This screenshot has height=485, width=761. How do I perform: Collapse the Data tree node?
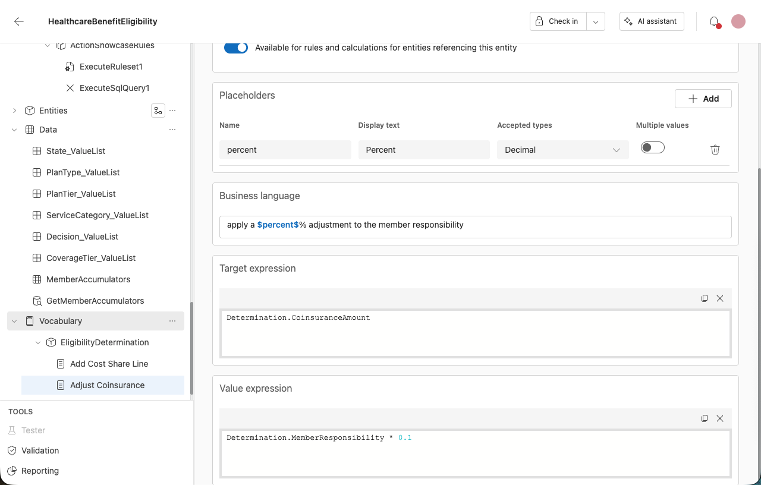tap(14, 130)
